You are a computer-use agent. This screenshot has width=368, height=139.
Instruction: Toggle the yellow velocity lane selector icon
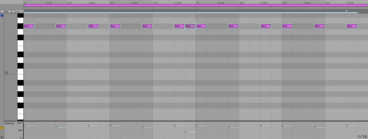point(2,128)
